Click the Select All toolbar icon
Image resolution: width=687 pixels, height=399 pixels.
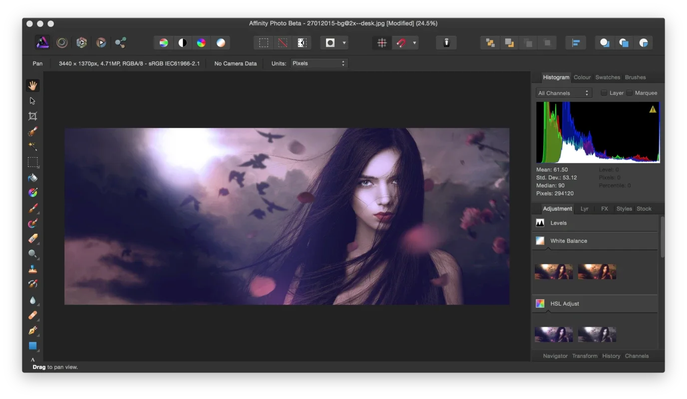264,43
